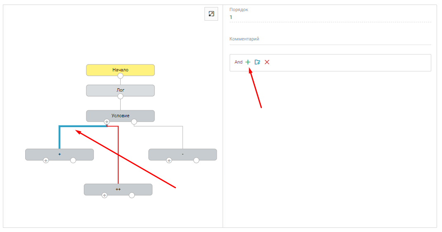Click the empty output circle under Условие
The height and width of the screenshot is (232, 442).
pos(134,122)
